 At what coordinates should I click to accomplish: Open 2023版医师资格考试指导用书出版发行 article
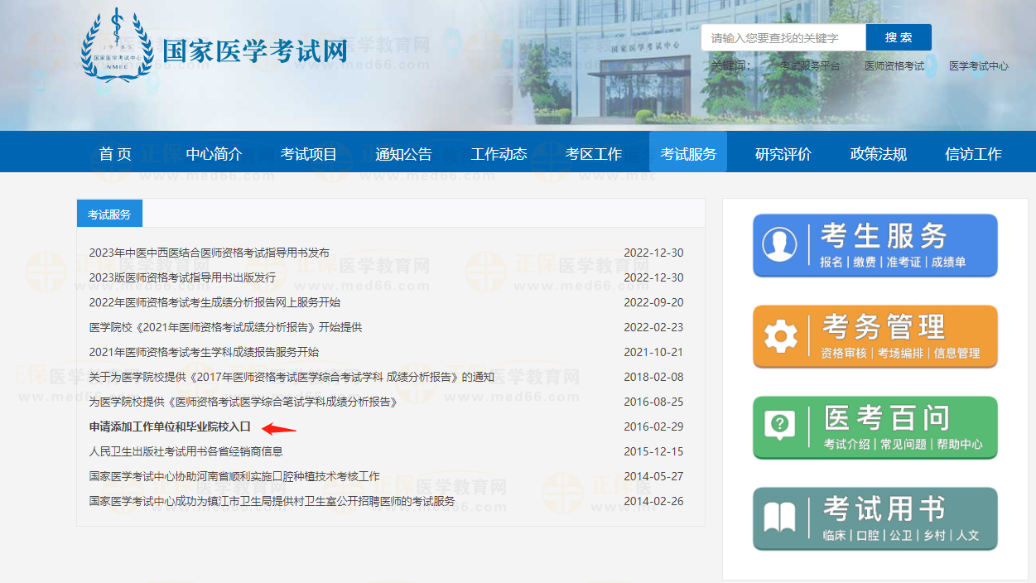pos(182,277)
